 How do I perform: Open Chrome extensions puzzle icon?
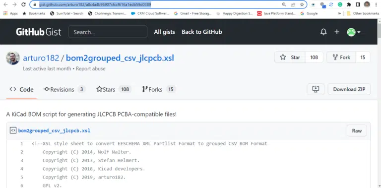tap(349, 4)
